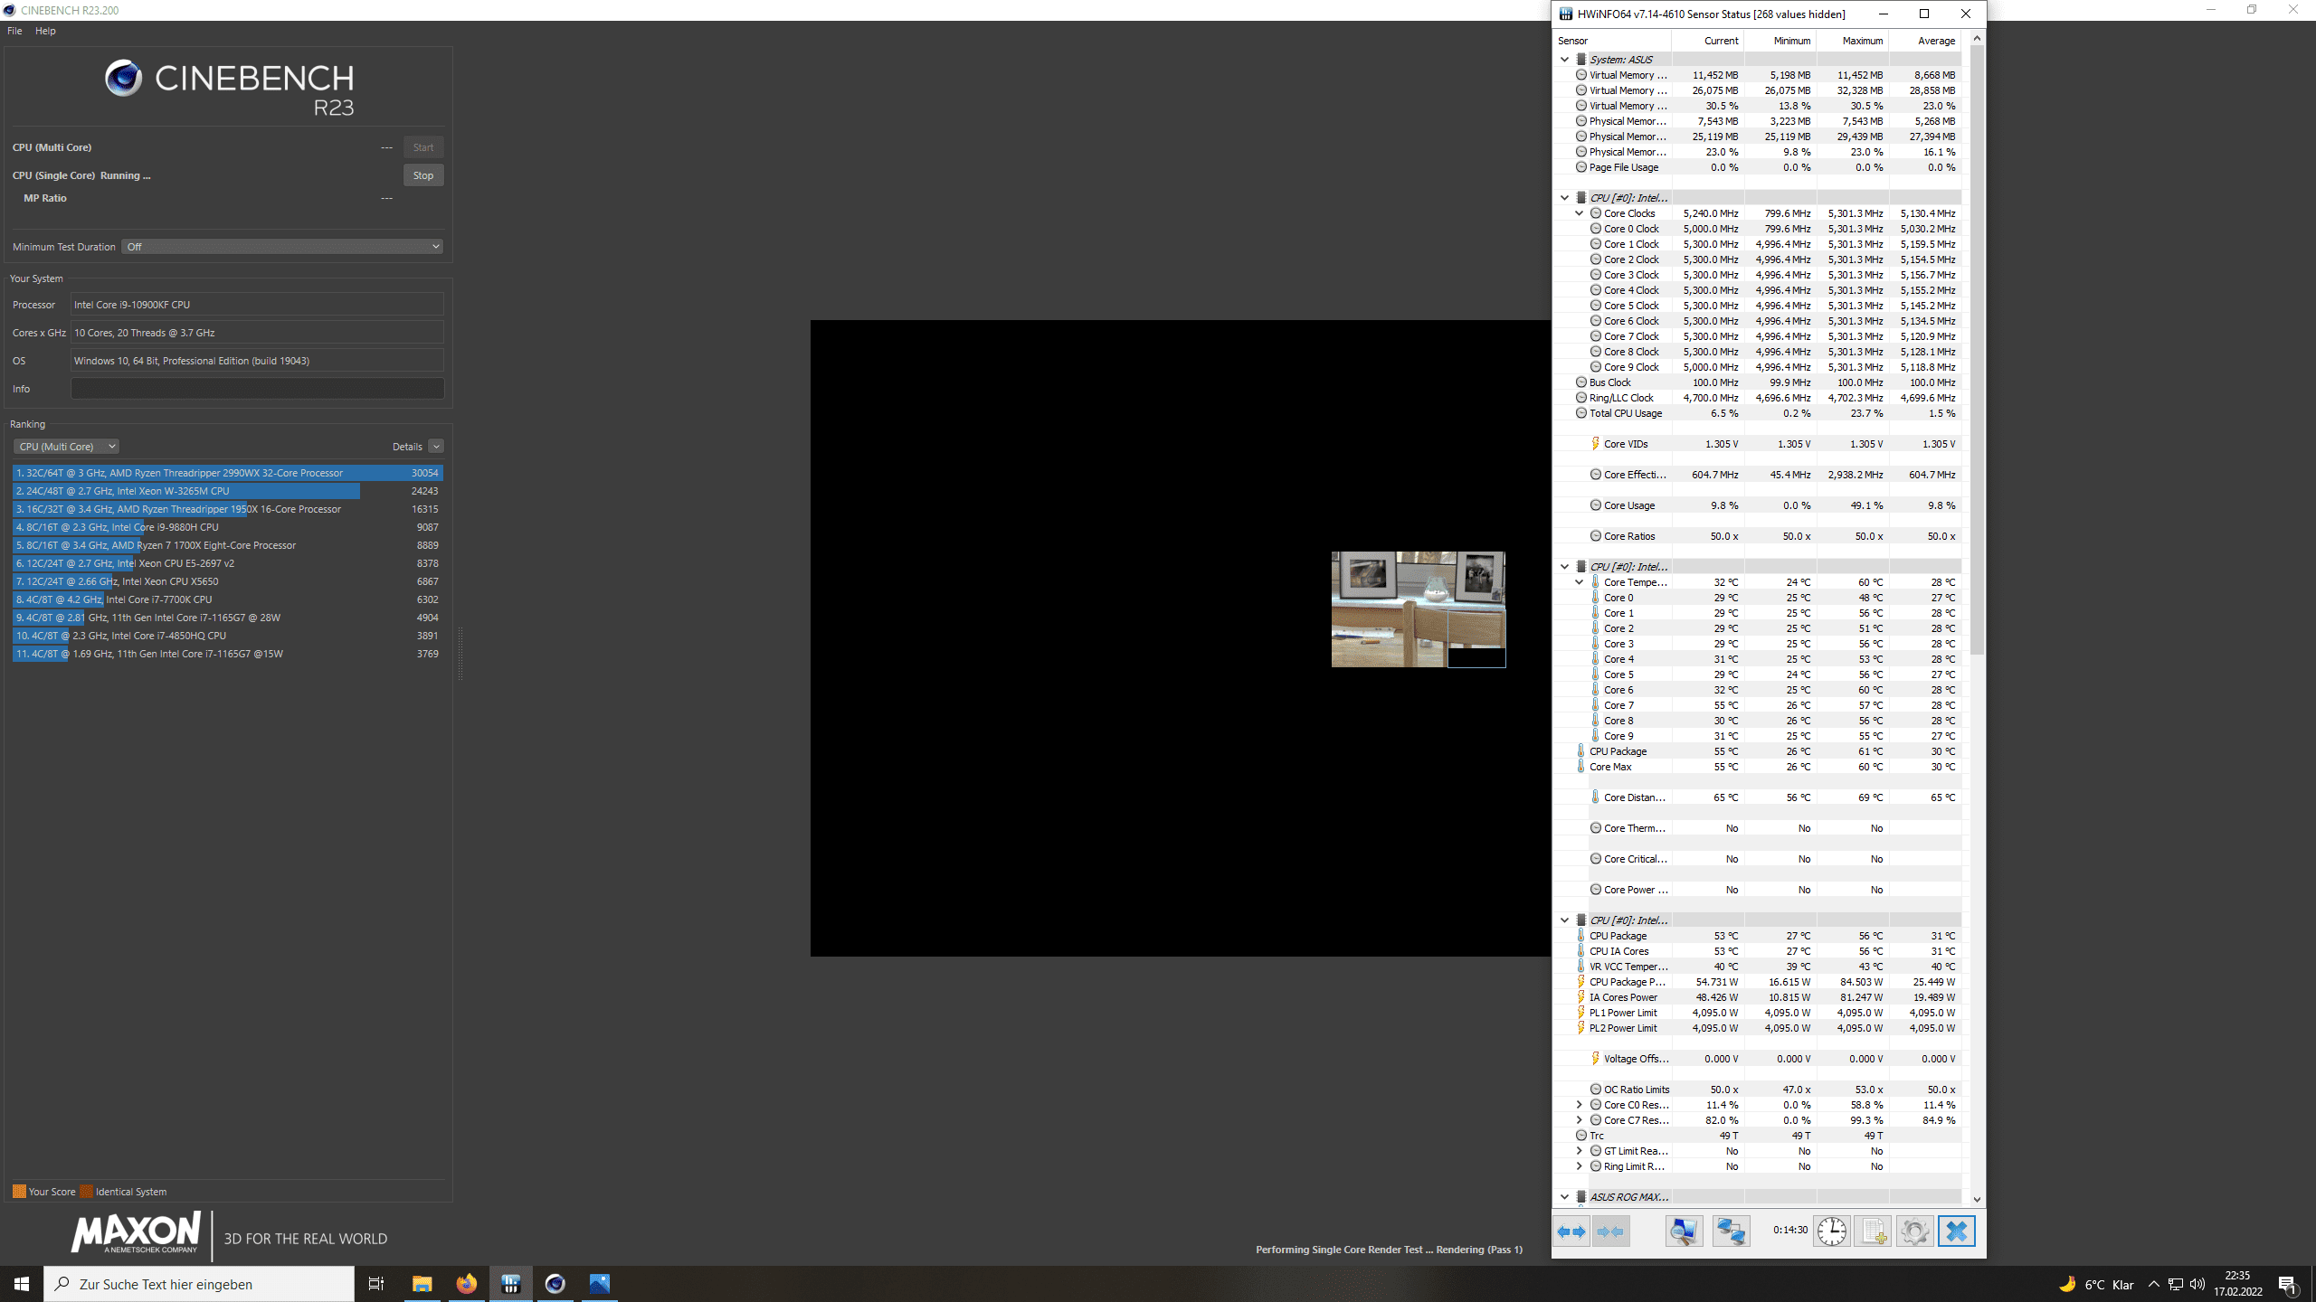
Task: Click the render preview thumbnail tile
Action: click(x=1418, y=609)
